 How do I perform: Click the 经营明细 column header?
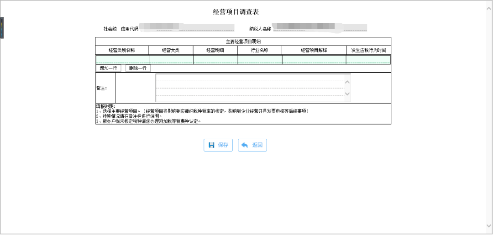[215, 50]
